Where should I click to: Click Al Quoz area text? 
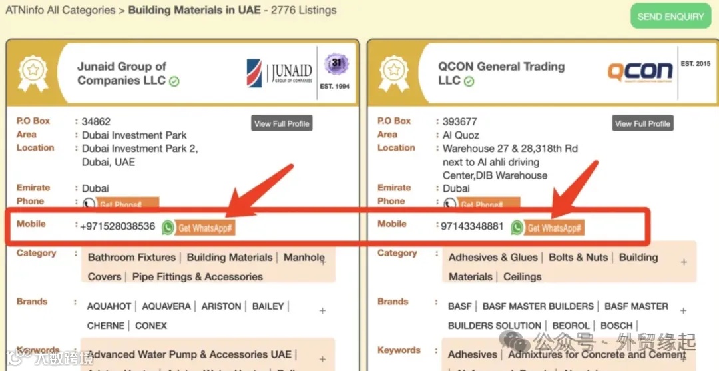(x=461, y=135)
